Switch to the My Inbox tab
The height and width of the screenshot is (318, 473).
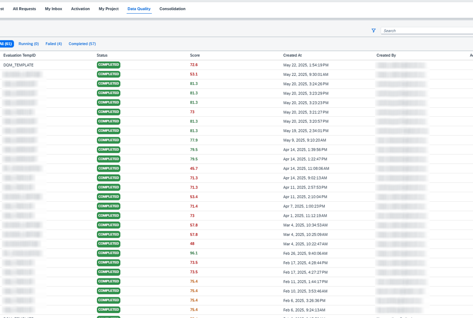coord(53,9)
